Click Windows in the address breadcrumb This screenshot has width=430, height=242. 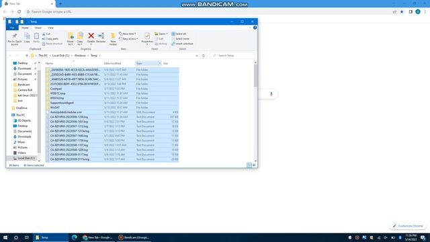80,56
